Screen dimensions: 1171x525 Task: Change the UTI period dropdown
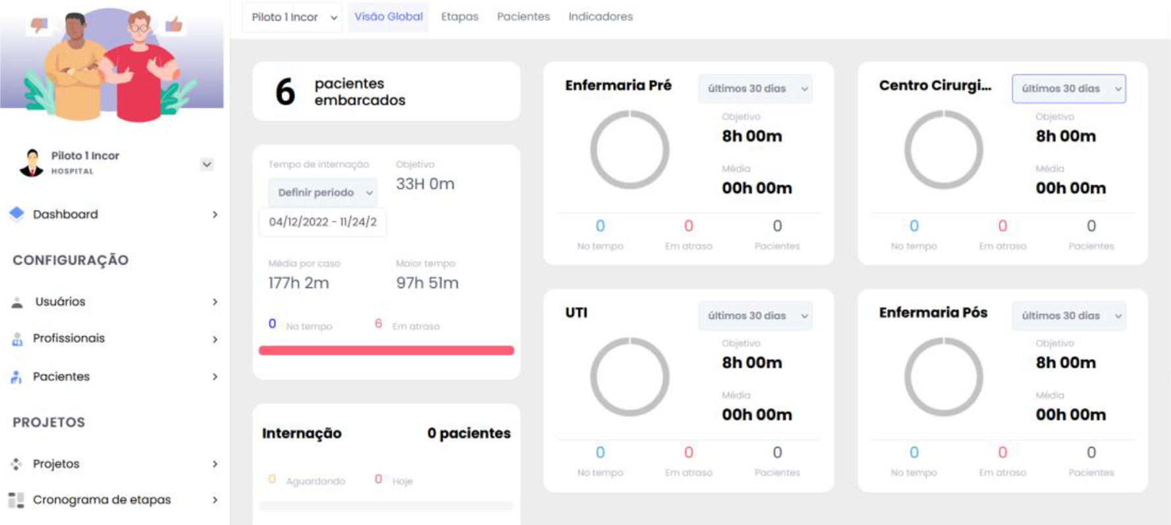(755, 316)
